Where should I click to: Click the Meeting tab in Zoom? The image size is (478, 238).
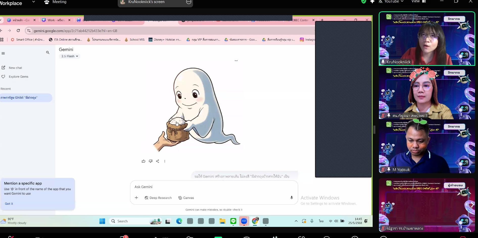click(x=55, y=2)
